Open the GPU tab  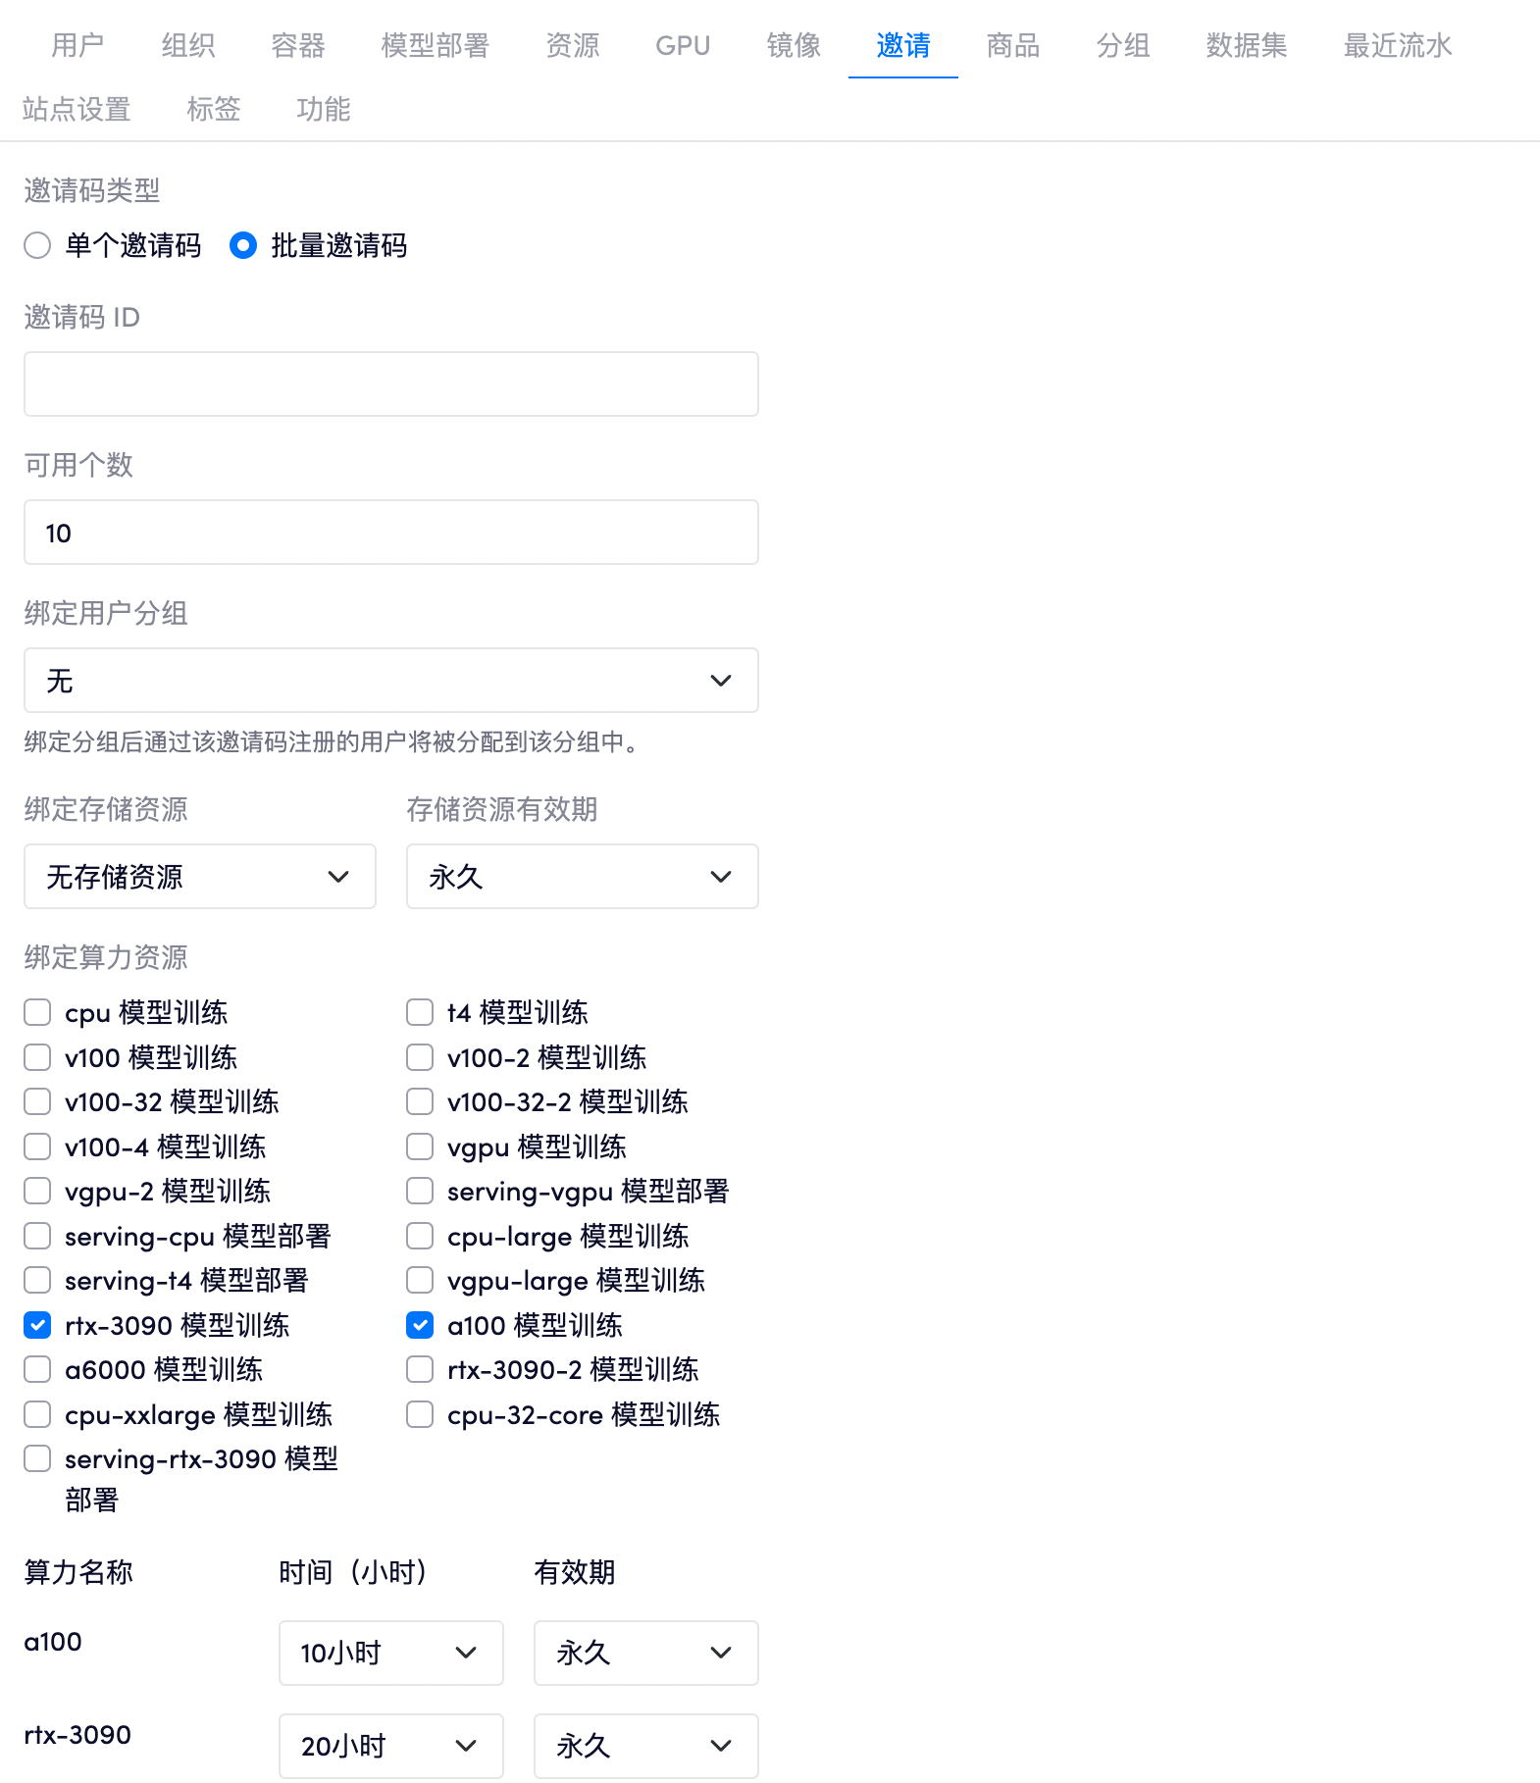(682, 45)
